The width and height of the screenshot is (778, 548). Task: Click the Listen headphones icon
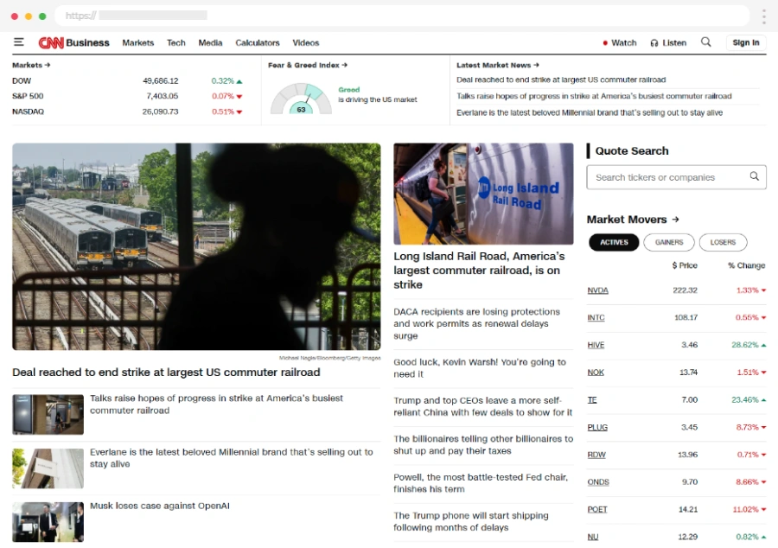click(x=654, y=43)
